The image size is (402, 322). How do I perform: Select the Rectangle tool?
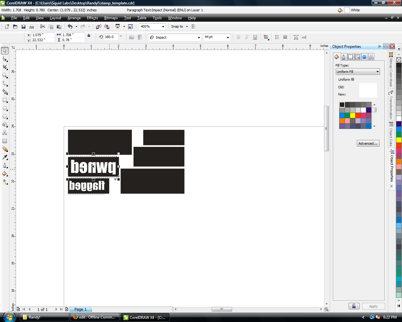click(x=5, y=100)
